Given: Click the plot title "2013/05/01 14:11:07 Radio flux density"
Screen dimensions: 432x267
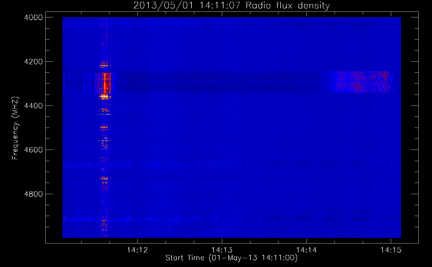Looking at the screenshot, I should click(231, 5).
